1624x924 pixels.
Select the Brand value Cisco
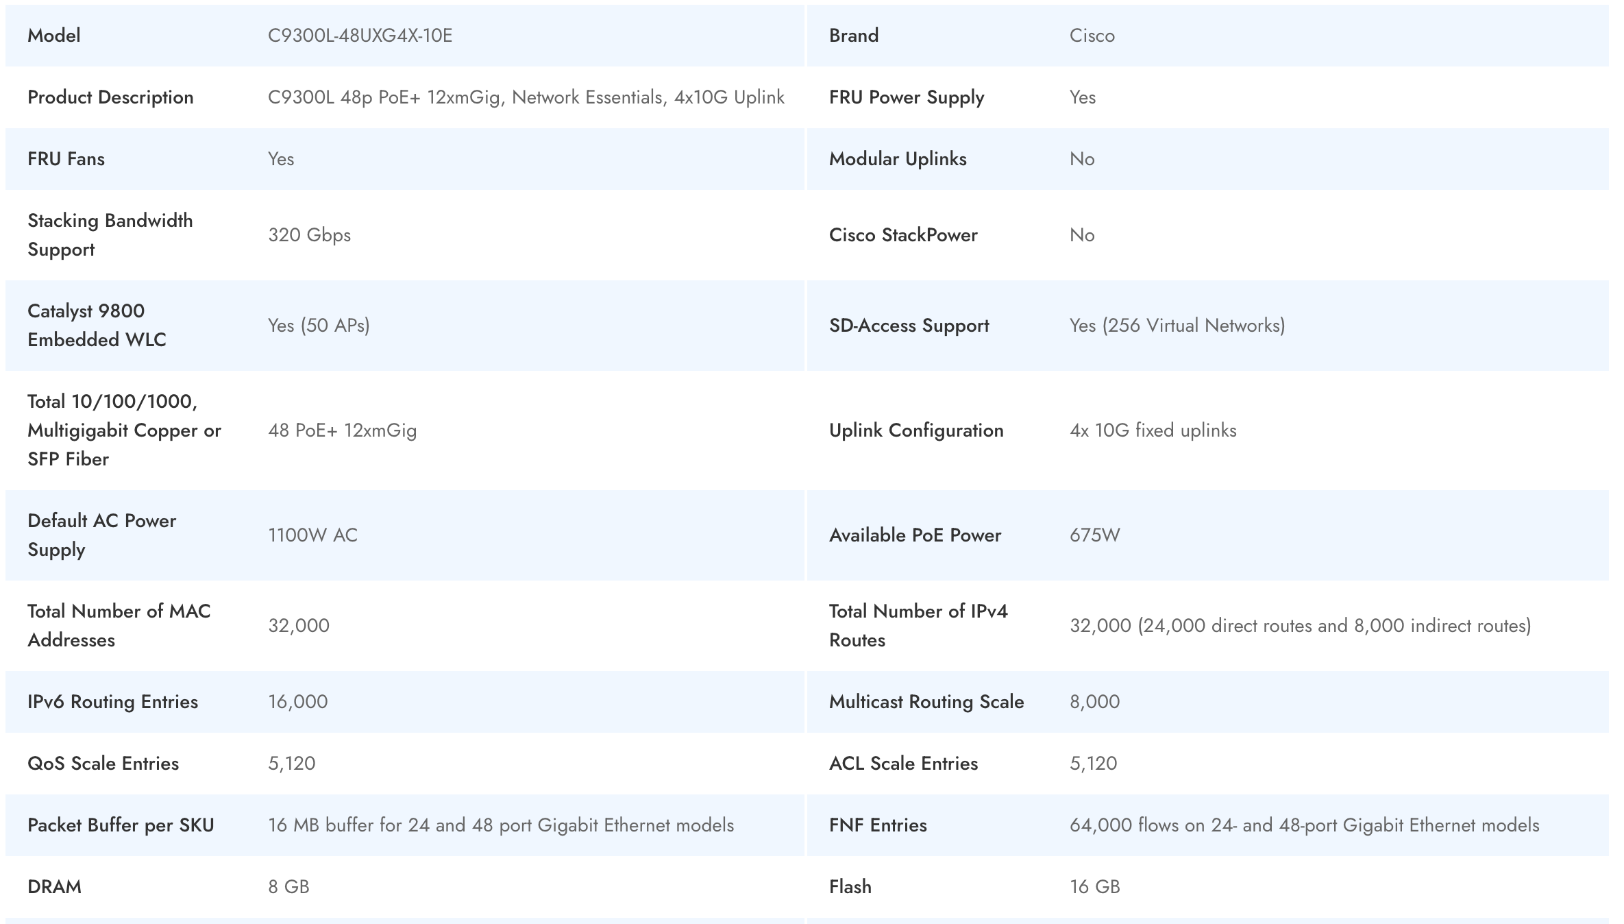[x=1092, y=36]
